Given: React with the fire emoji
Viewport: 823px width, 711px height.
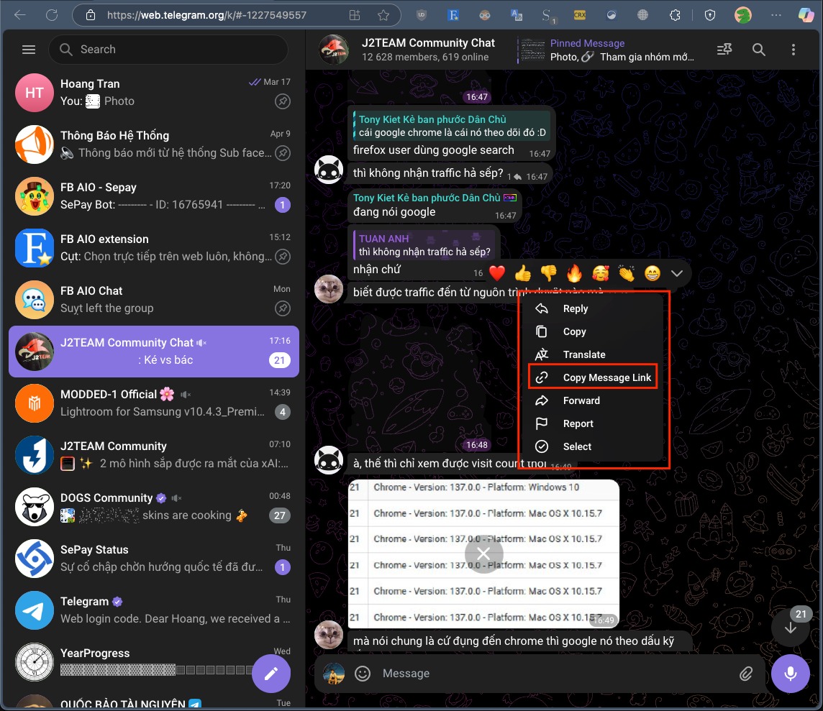Looking at the screenshot, I should (x=574, y=273).
